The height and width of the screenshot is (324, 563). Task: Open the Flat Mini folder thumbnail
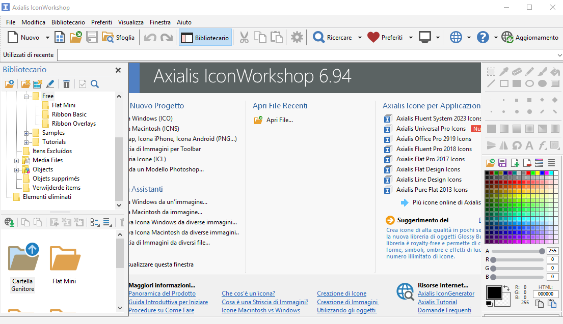[65, 264]
